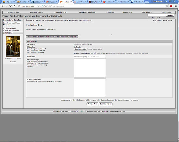Screen dimensions: 179x142
Task: Focus the Bildname input field
Action: pyautogui.click(x=90, y=57)
